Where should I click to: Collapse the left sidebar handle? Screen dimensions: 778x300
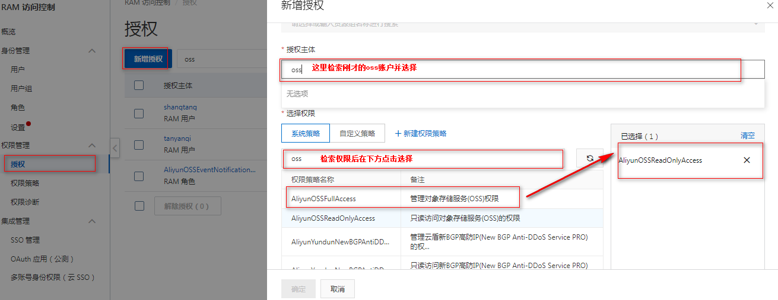(115, 148)
